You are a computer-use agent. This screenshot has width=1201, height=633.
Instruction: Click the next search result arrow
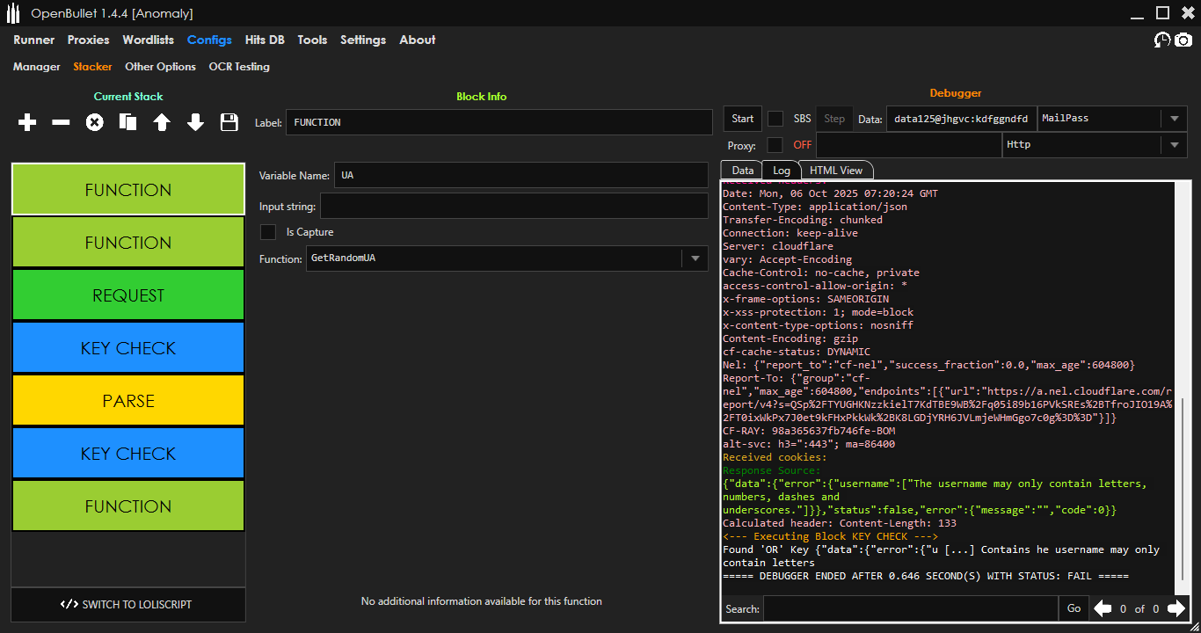1176,608
